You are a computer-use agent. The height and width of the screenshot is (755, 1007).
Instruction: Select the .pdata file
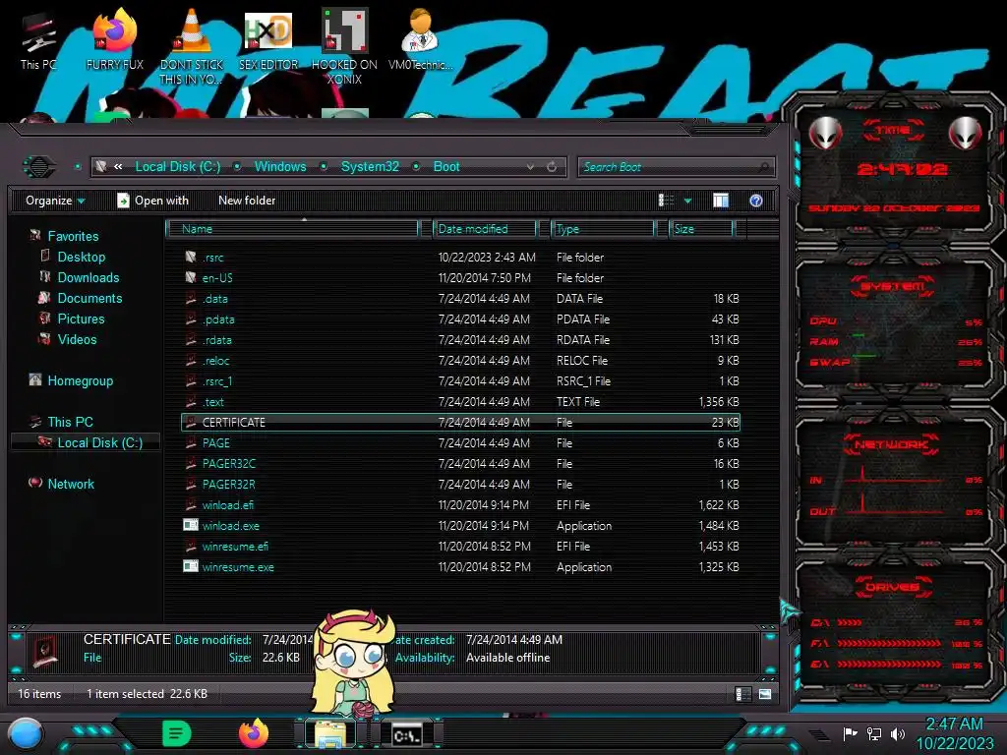point(218,319)
